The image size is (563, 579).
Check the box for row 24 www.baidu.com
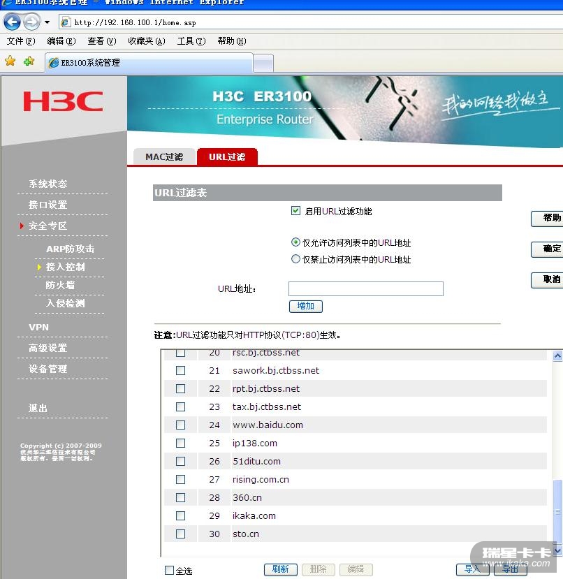pyautogui.click(x=181, y=425)
